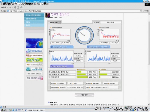The height and width of the screenshot is (112, 150).
Task: Select the WAN TEST tab
Action: (x=54, y=23)
